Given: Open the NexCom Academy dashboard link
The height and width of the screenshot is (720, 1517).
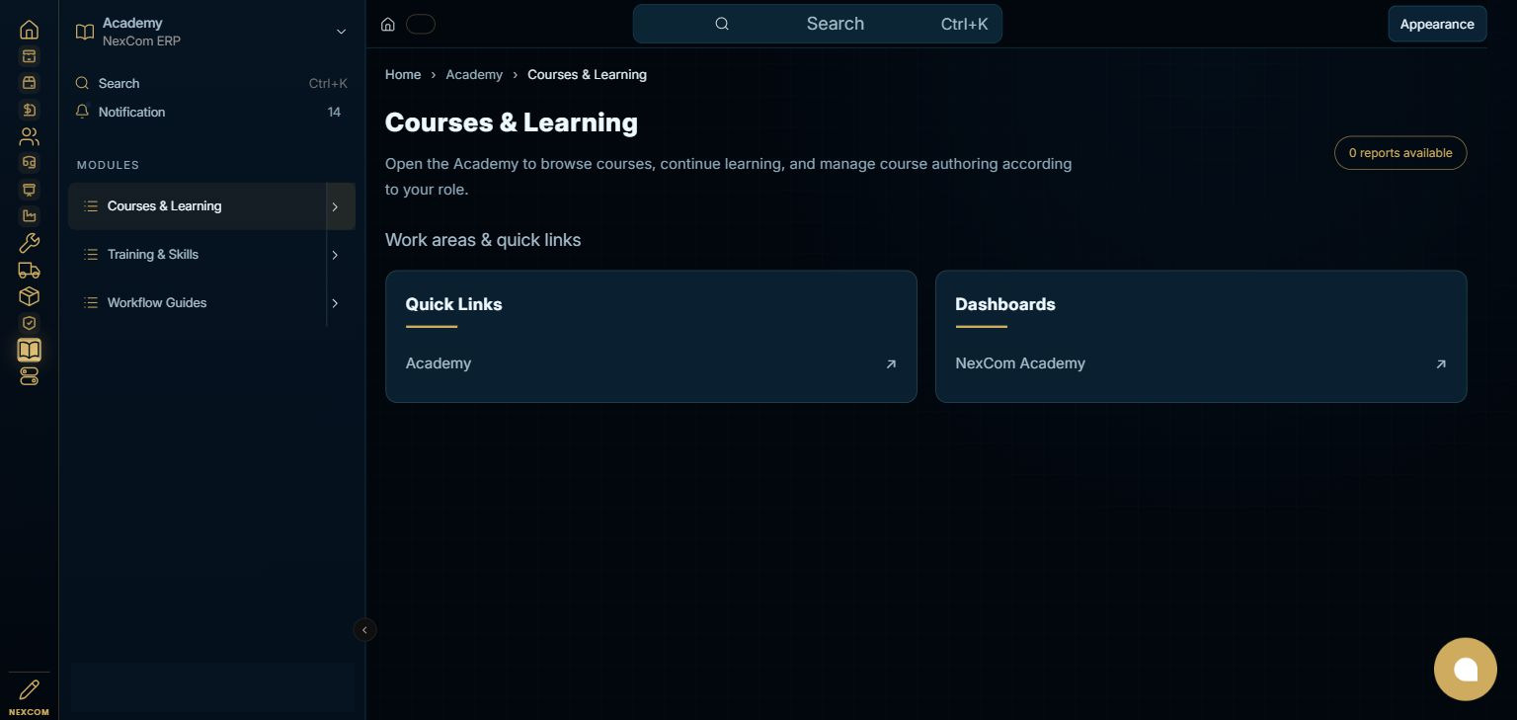Looking at the screenshot, I should [1200, 363].
